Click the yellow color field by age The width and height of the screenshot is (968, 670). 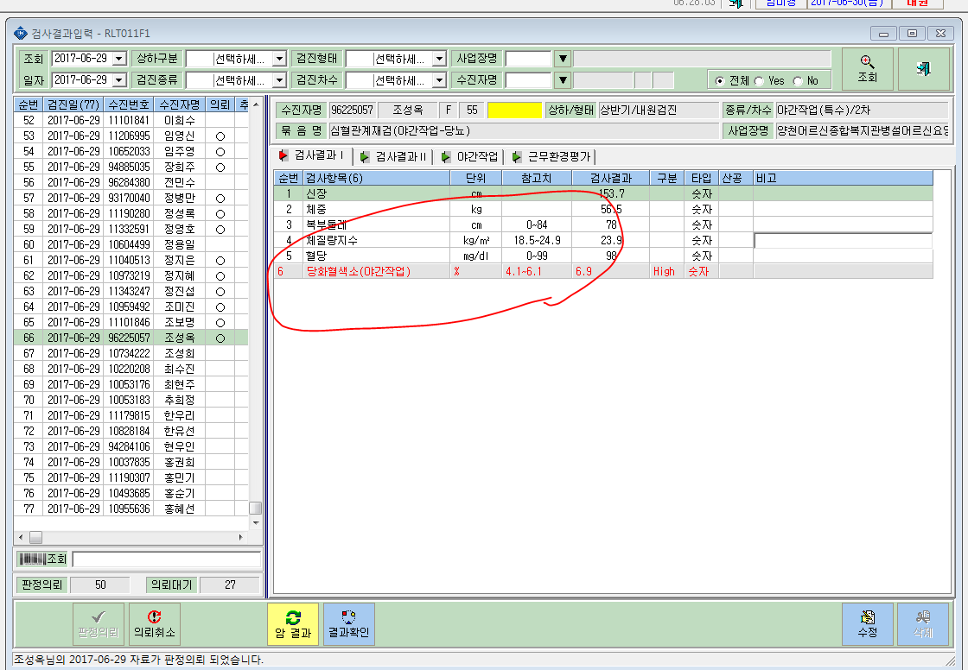(x=514, y=111)
